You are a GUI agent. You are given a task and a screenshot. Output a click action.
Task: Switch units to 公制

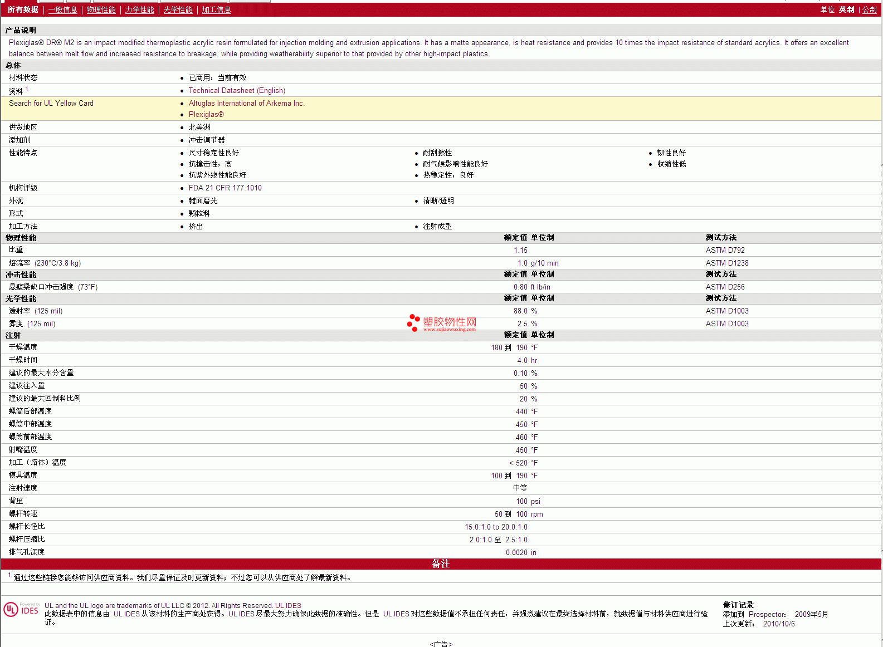(869, 10)
